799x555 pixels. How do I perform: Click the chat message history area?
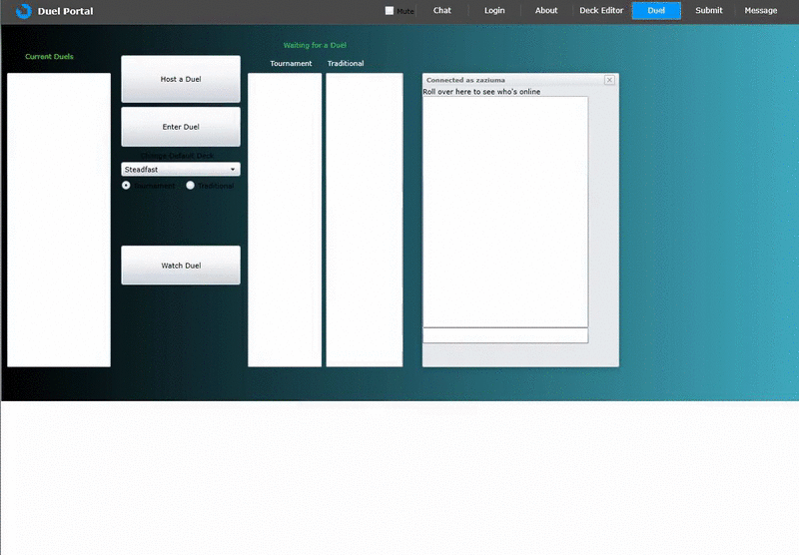coord(505,212)
